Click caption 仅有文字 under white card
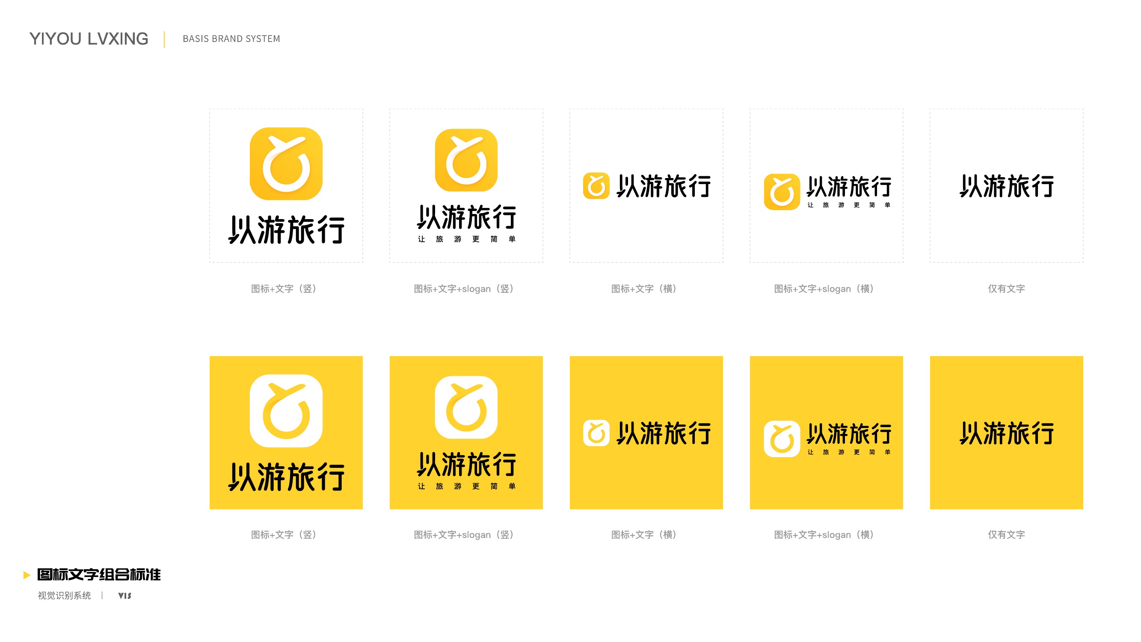 tap(1006, 289)
